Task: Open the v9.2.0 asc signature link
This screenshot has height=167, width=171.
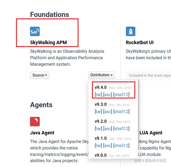Action: point(108,128)
